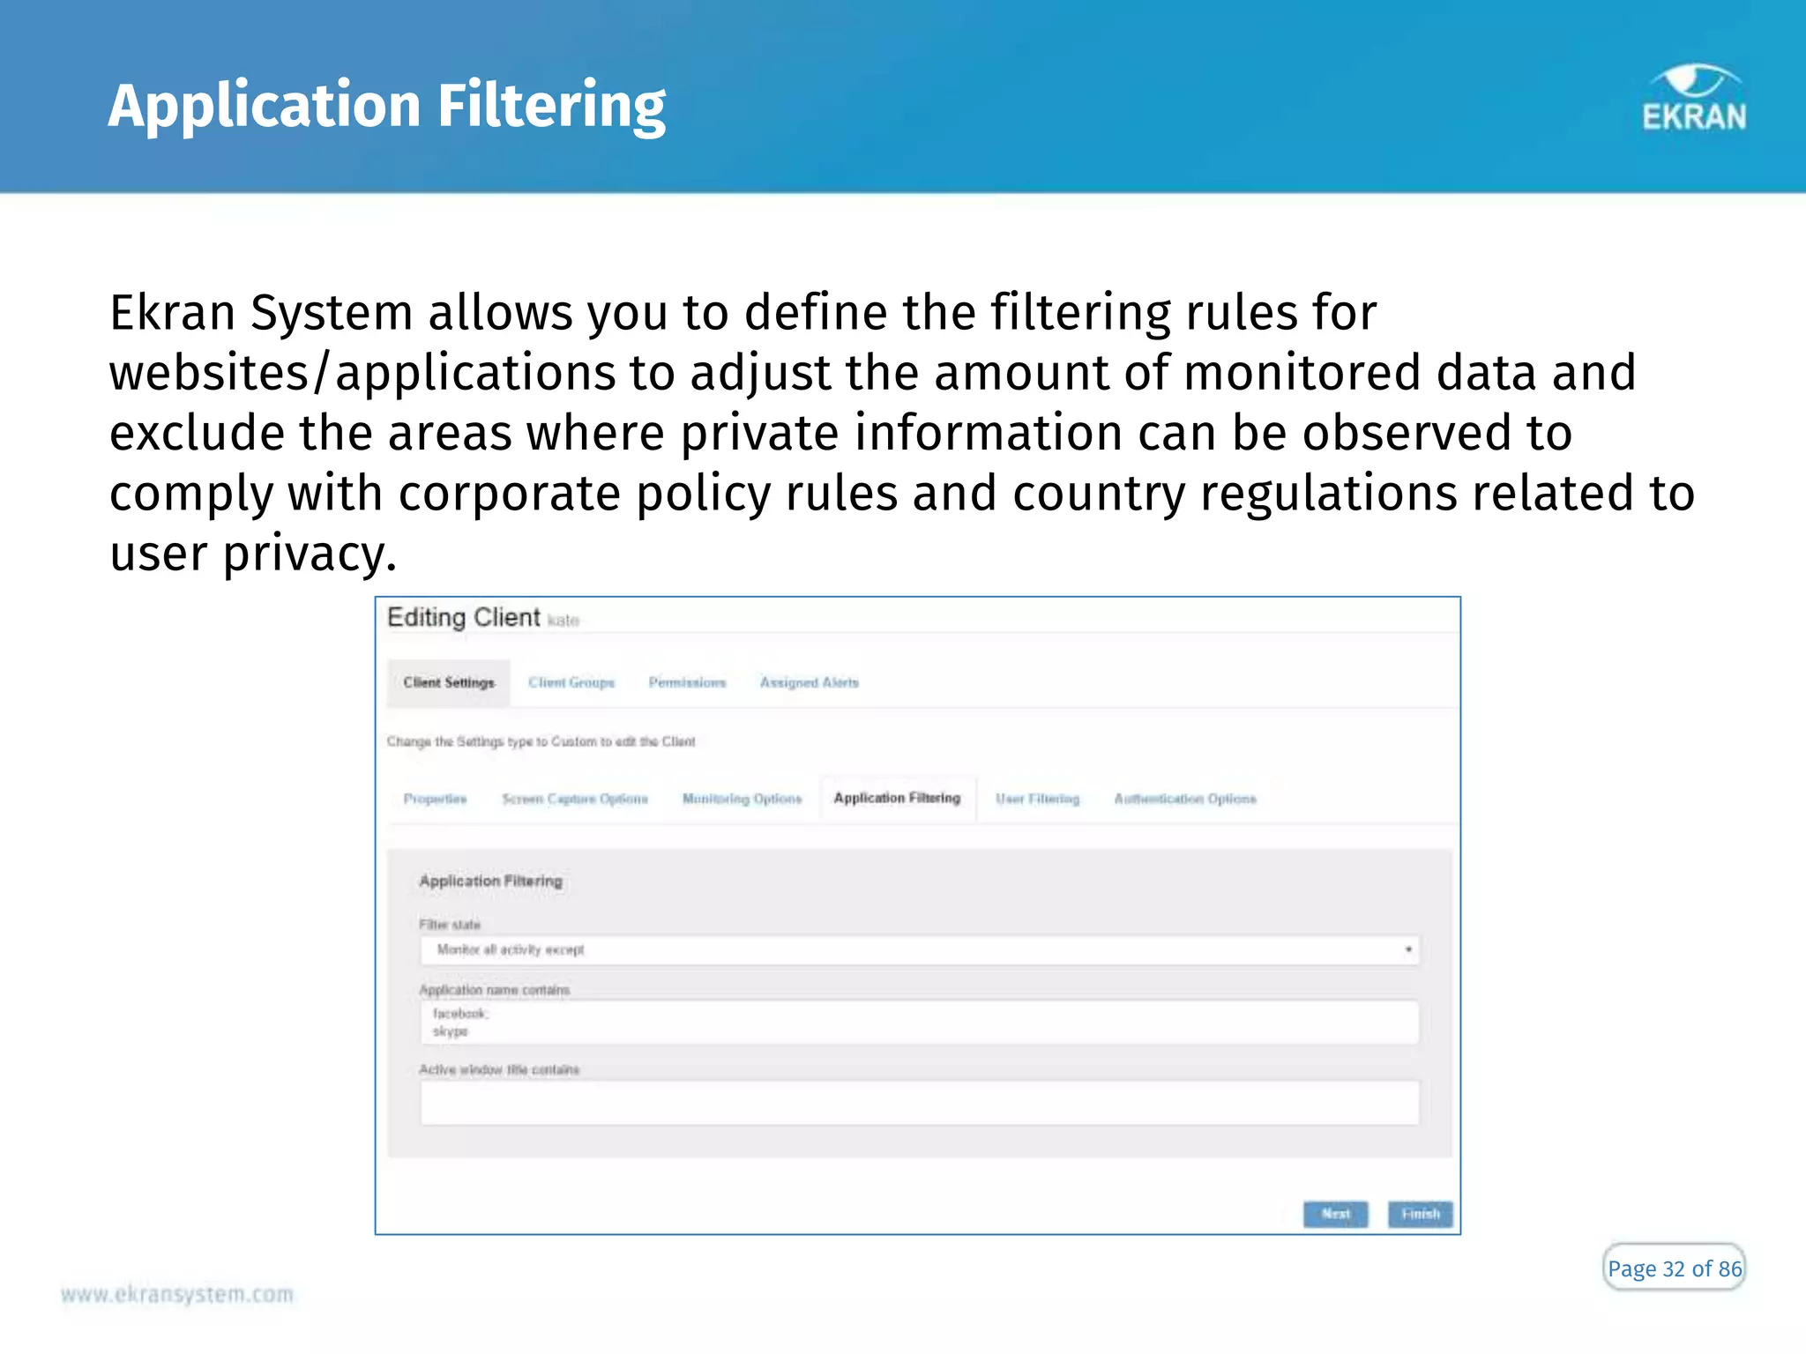Click the 'skype' entry in the list
The height and width of the screenshot is (1354, 1806).
(x=450, y=1031)
